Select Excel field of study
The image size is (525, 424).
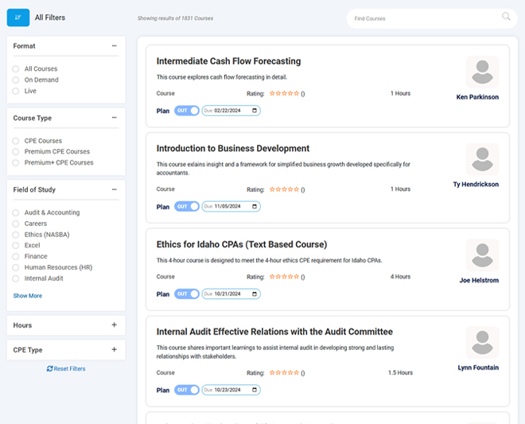coord(16,246)
